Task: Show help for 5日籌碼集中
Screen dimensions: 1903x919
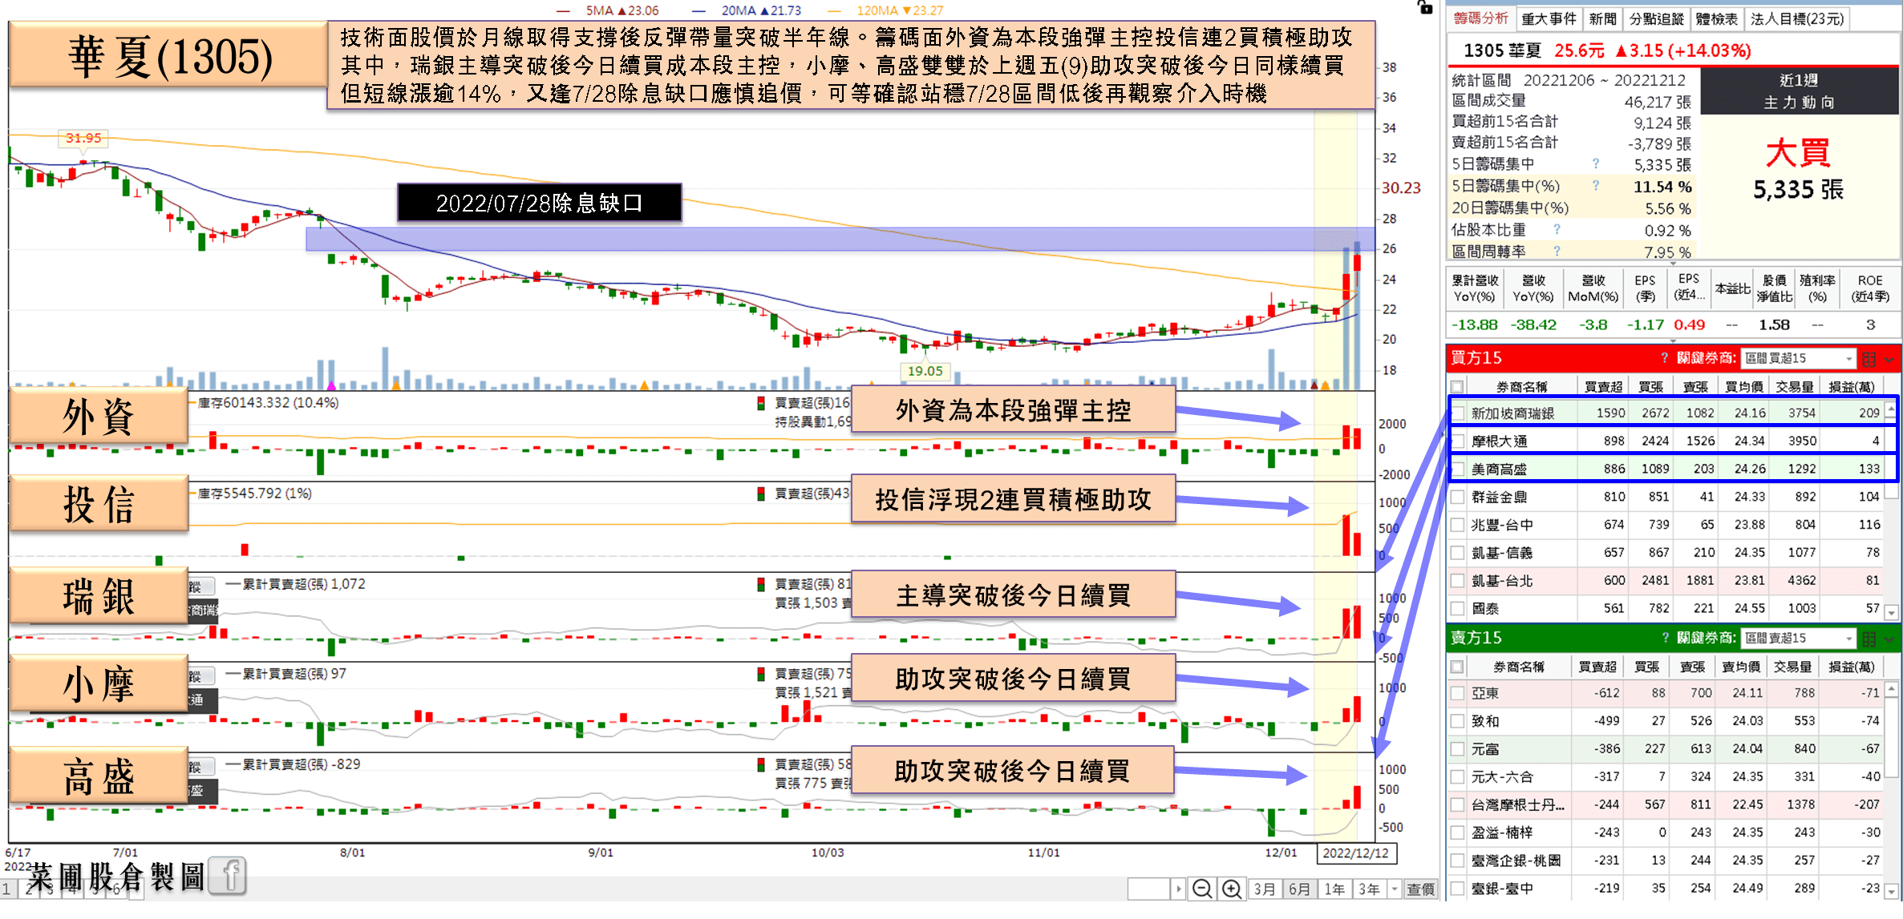Action: [x=1596, y=163]
